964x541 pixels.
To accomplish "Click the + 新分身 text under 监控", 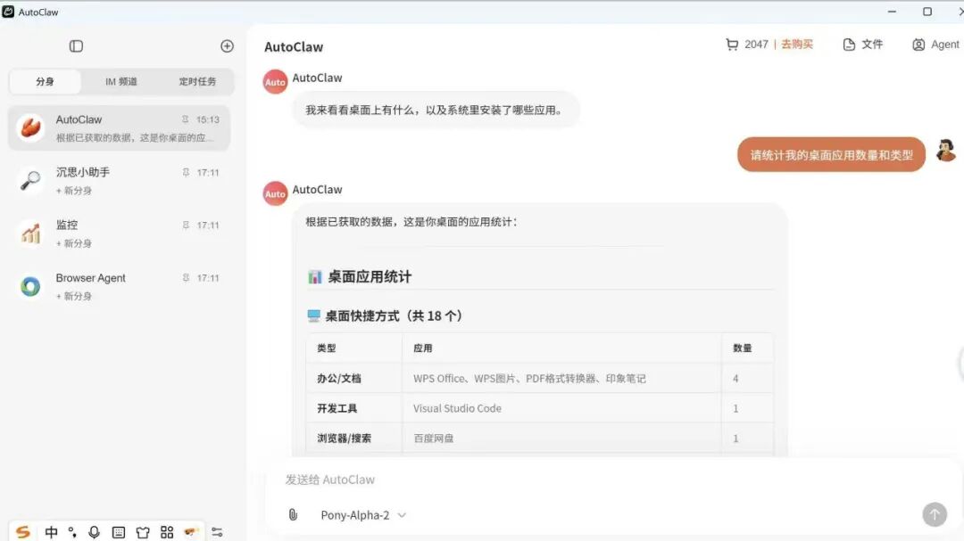I will (74, 243).
